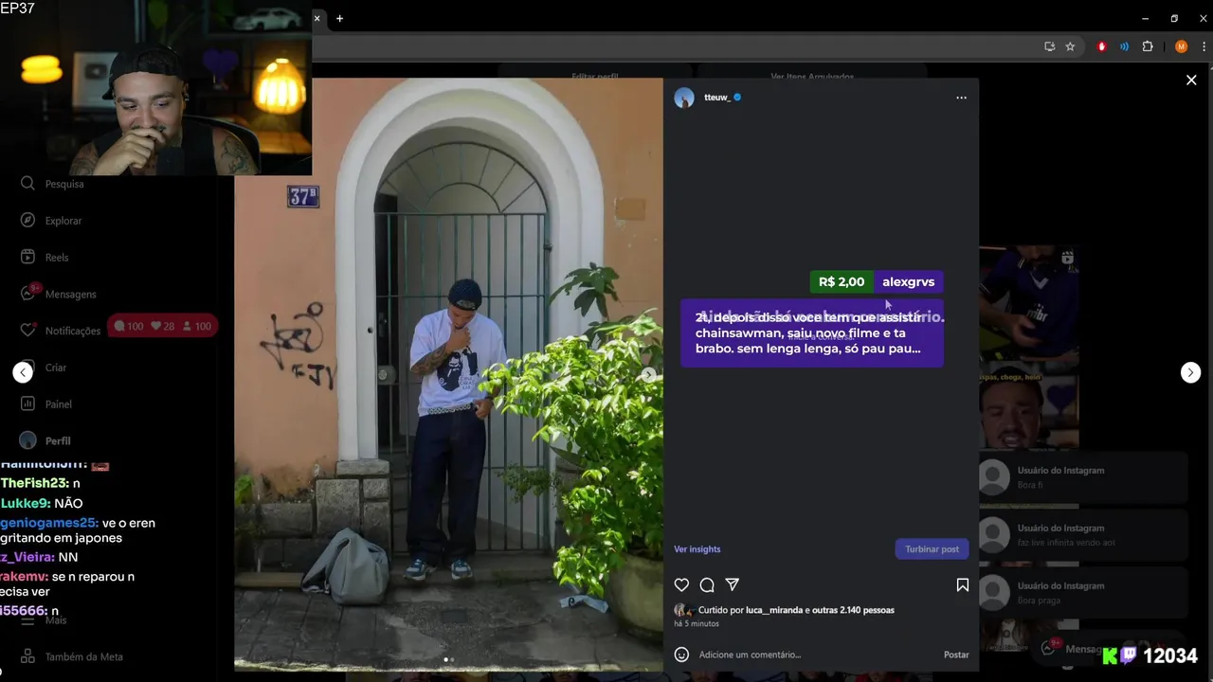Open Painel in Instagram sidebar
This screenshot has width=1213, height=682.
click(58, 404)
